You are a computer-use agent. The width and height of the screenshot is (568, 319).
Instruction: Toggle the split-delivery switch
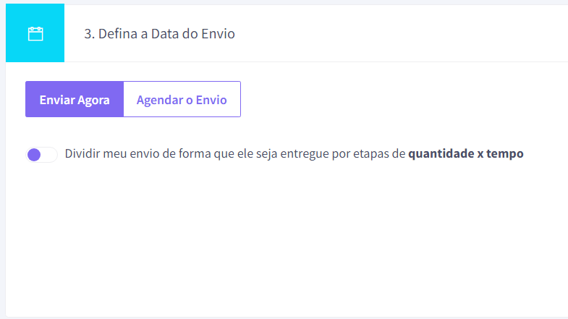pyautogui.click(x=42, y=155)
